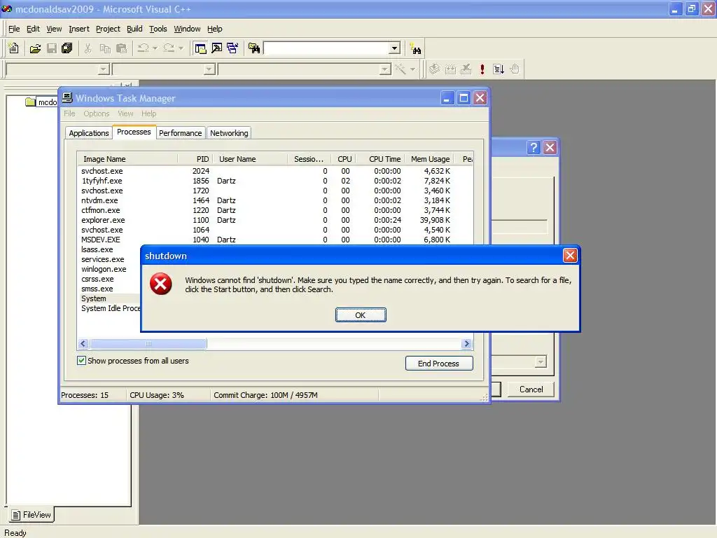This screenshot has width=717, height=538.
Task: Switch to the Applications tab
Action: (x=89, y=132)
